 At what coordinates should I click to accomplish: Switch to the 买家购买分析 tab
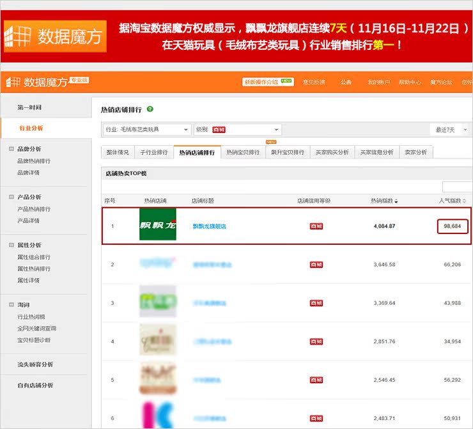[332, 152]
